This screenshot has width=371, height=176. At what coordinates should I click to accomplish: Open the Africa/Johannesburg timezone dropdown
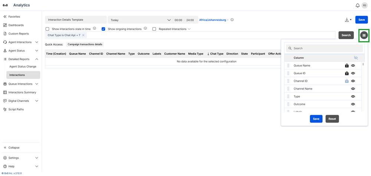(x=214, y=20)
